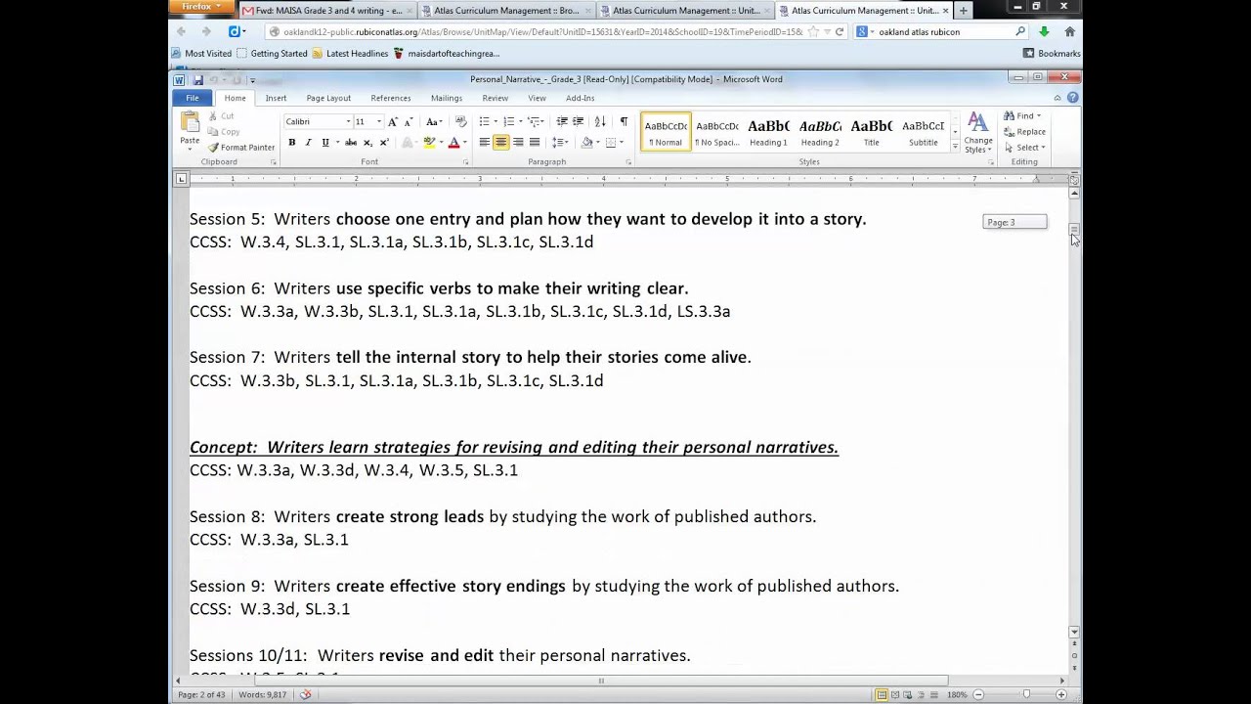This screenshot has width=1251, height=704.
Task: Align text right
Action: click(517, 143)
